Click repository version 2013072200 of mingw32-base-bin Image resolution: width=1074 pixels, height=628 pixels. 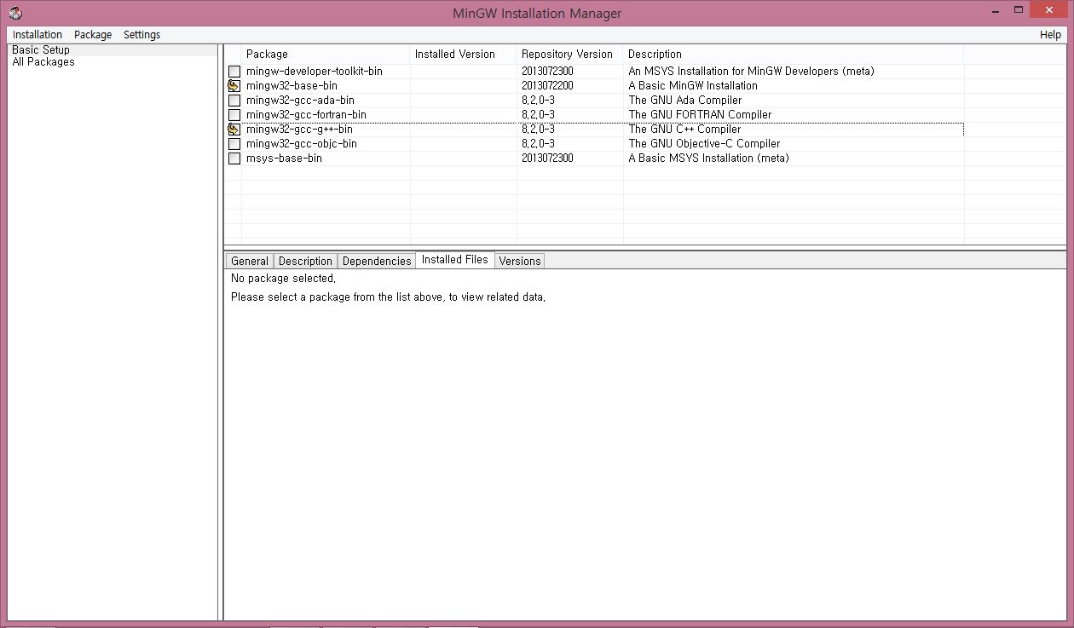(547, 86)
